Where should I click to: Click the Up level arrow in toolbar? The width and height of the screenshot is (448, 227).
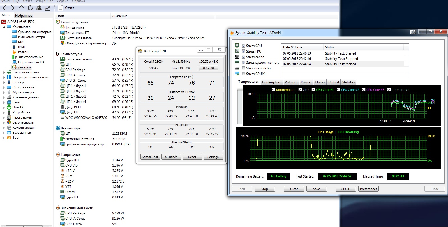pos(21,8)
